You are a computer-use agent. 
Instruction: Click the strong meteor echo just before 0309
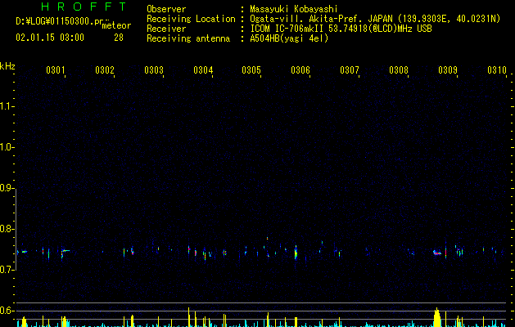coord(437,253)
